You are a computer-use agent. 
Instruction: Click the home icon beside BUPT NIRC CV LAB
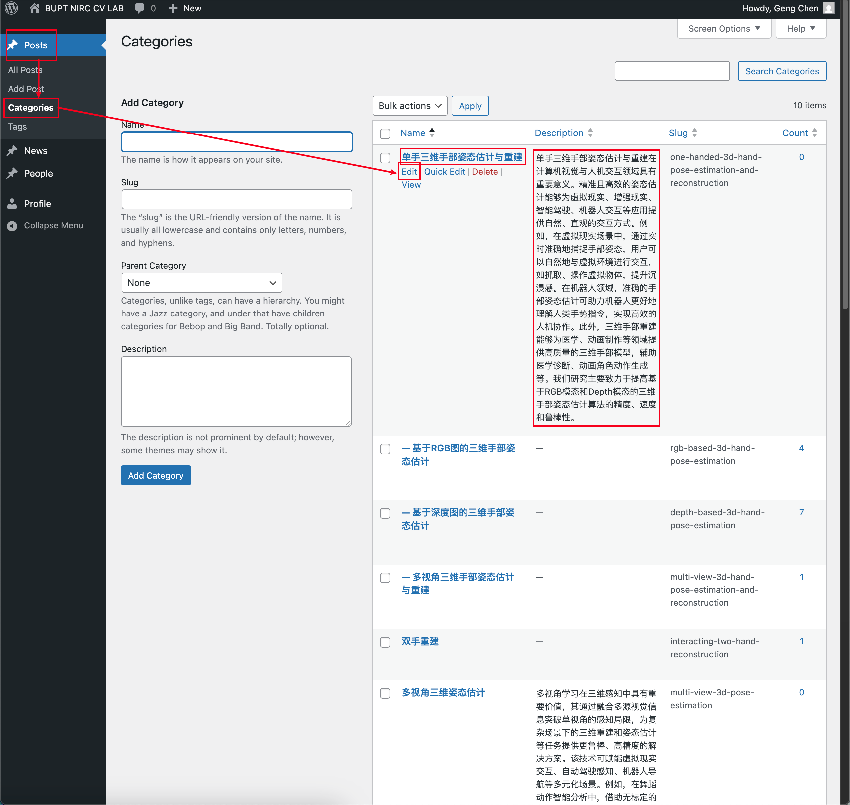click(34, 8)
